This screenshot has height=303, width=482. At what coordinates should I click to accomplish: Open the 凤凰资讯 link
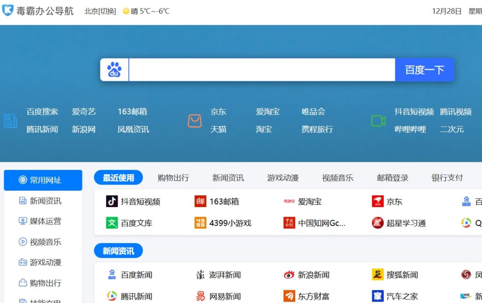[133, 129]
